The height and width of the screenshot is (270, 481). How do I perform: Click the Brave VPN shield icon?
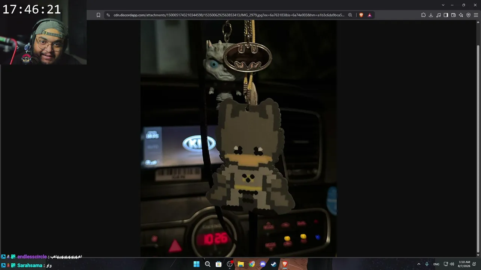point(469,15)
